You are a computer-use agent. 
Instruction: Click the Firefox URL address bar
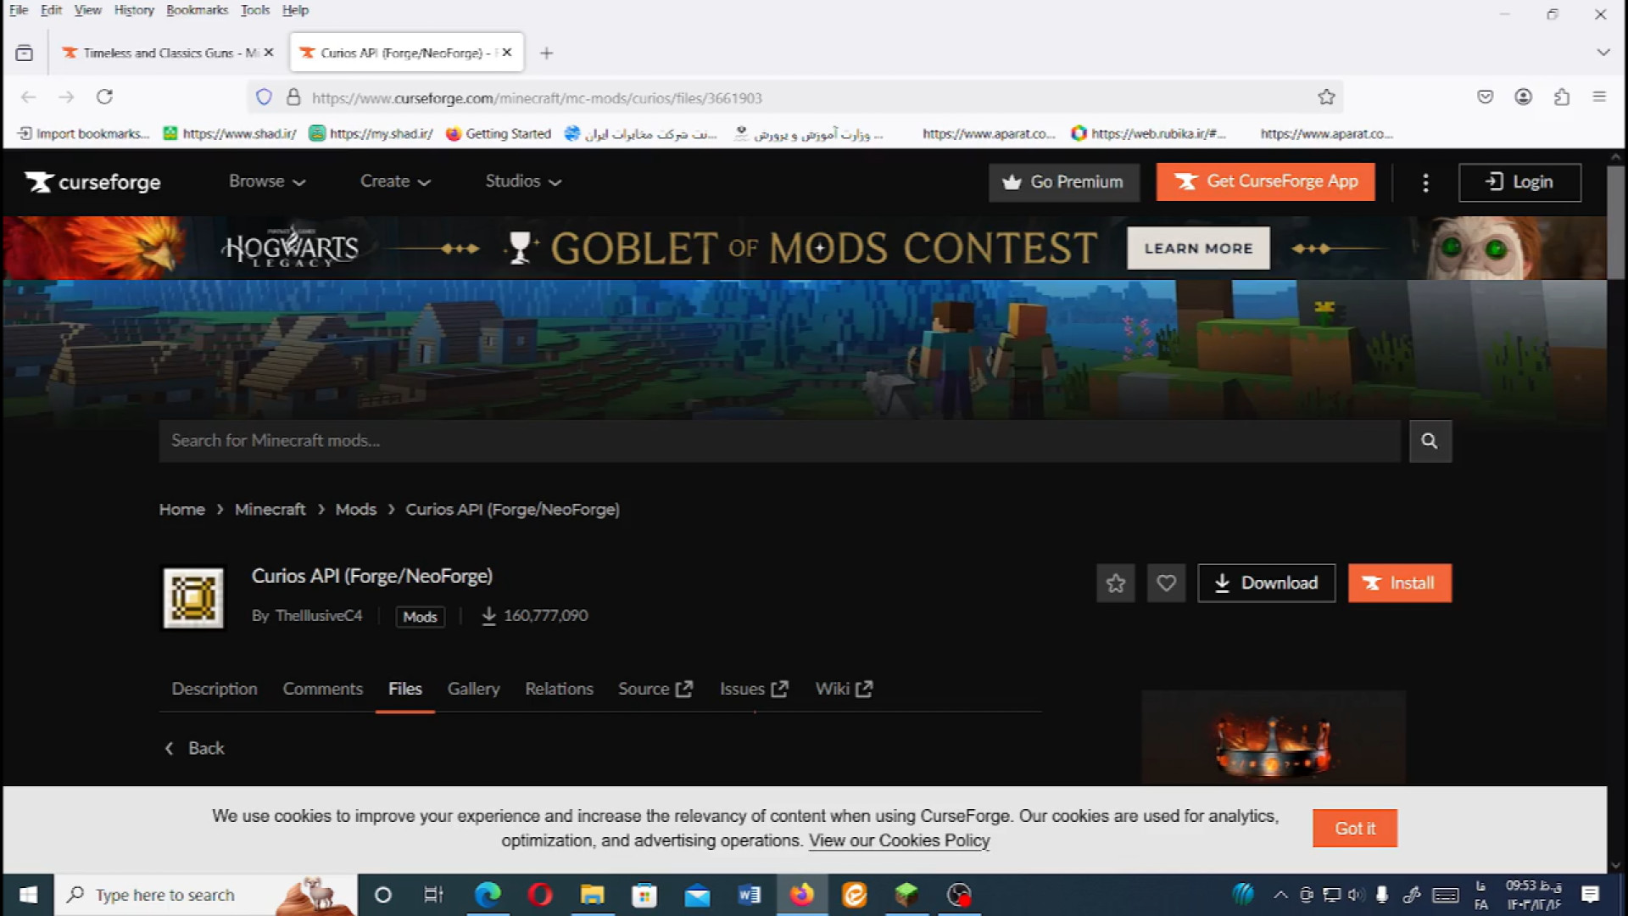click(797, 98)
